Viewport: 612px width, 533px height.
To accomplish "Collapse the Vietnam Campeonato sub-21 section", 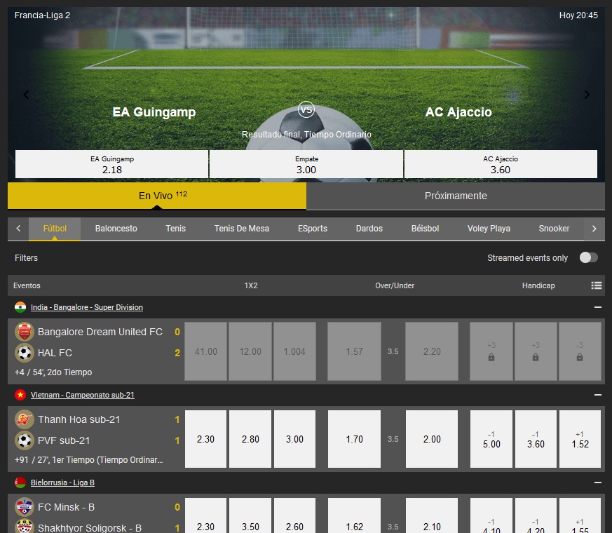I will click(597, 395).
